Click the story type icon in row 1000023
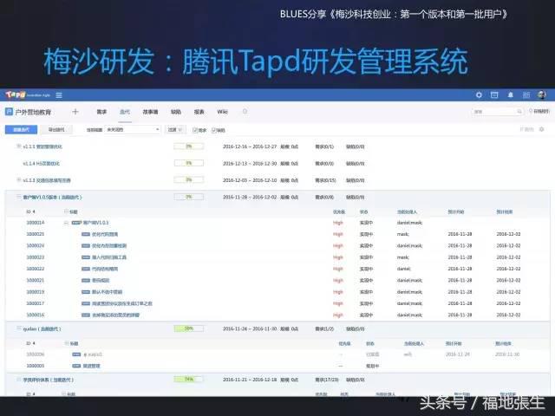Viewport: 555px width, 416px height. (x=86, y=257)
